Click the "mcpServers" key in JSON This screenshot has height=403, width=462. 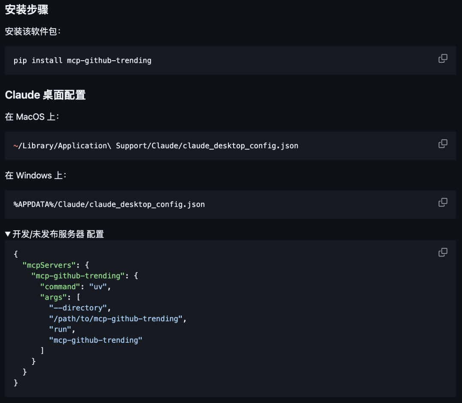49,265
